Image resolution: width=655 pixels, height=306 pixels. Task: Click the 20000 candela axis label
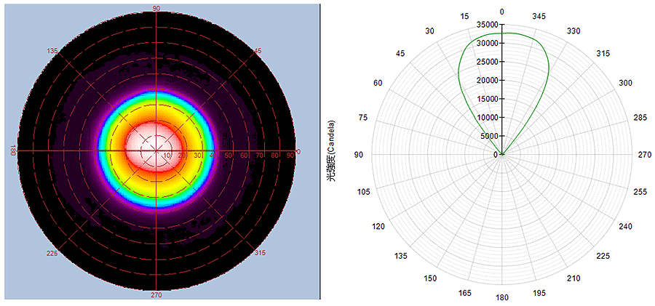(482, 80)
